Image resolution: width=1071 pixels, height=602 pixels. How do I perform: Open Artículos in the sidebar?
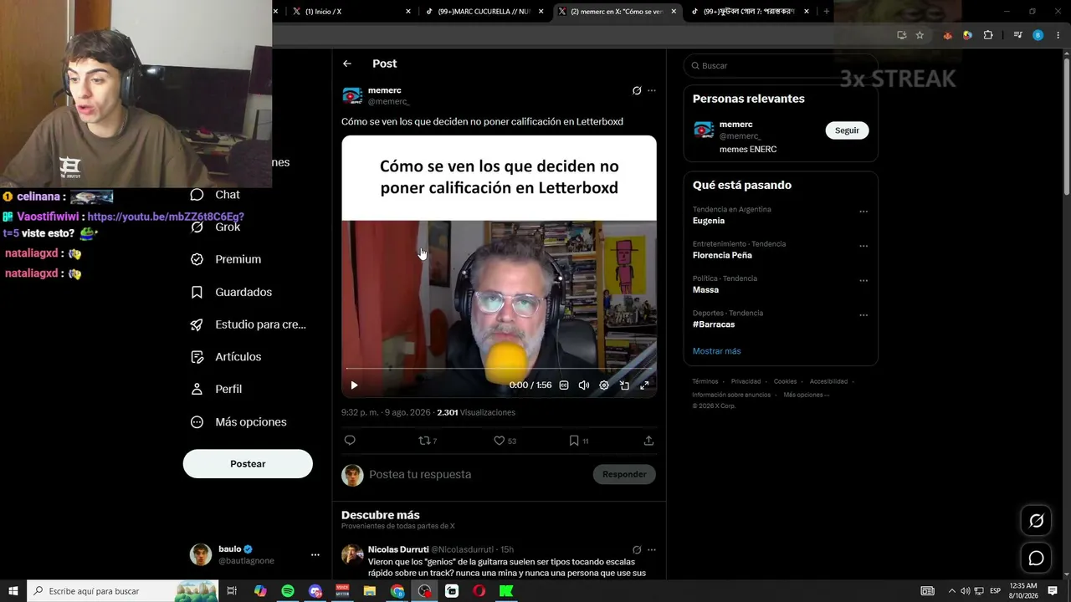tap(226, 357)
